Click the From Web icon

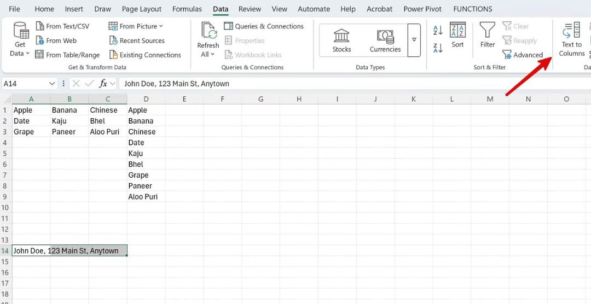coord(40,40)
